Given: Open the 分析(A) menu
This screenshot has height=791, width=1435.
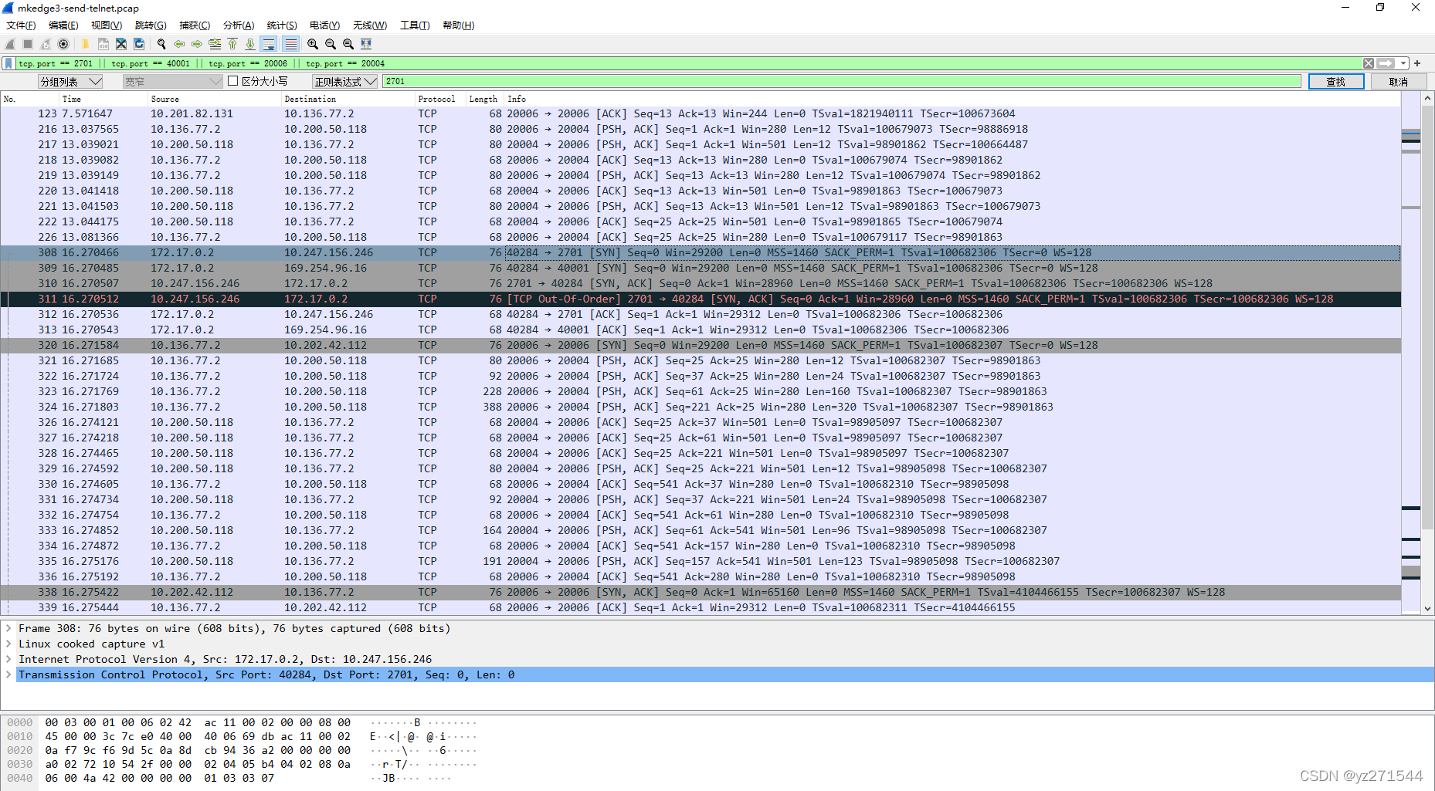Looking at the screenshot, I should click(x=239, y=25).
